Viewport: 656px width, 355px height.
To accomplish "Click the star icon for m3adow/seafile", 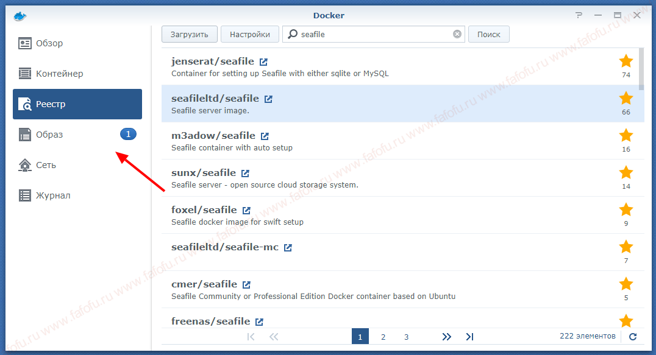I will pos(626,136).
